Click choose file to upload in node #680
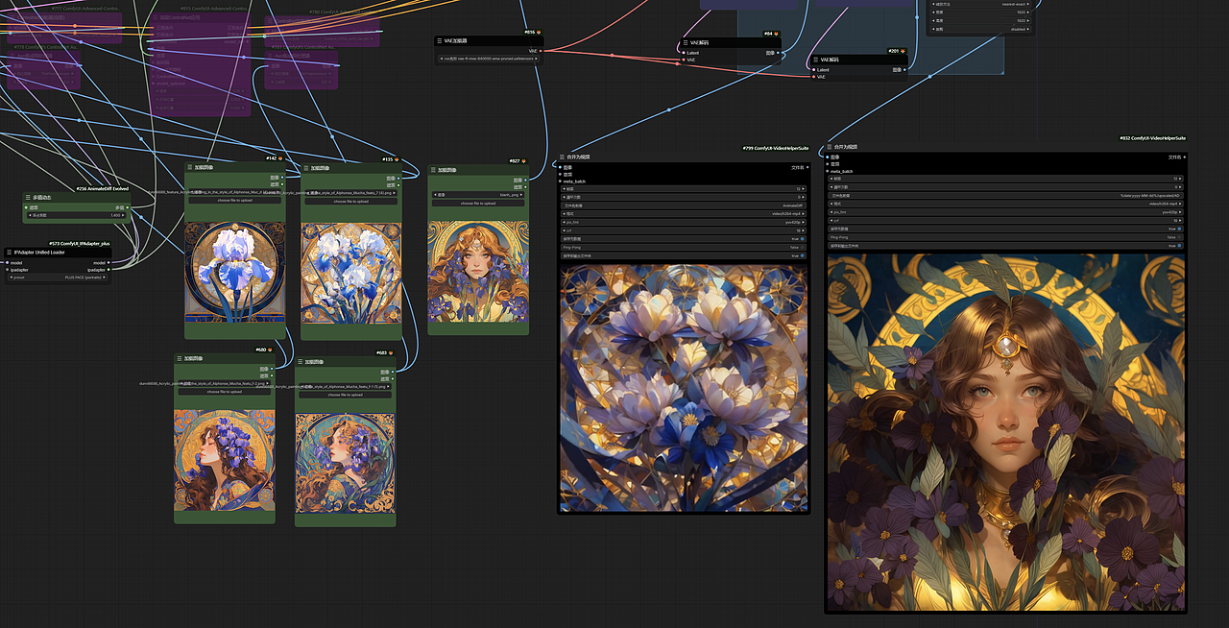 (x=225, y=392)
